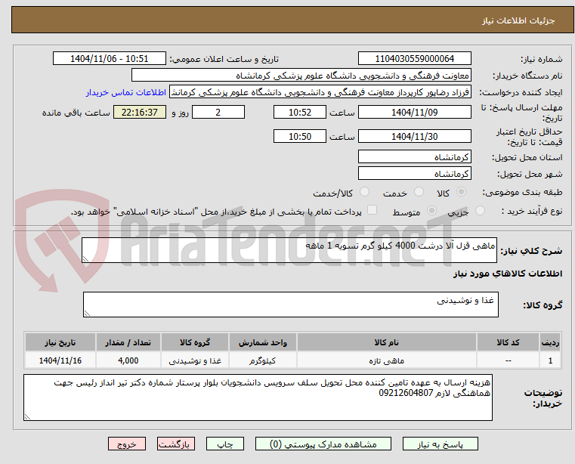Click the announcement date field 1404/11/06 - 10:51
575x464 pixels.
[110, 59]
